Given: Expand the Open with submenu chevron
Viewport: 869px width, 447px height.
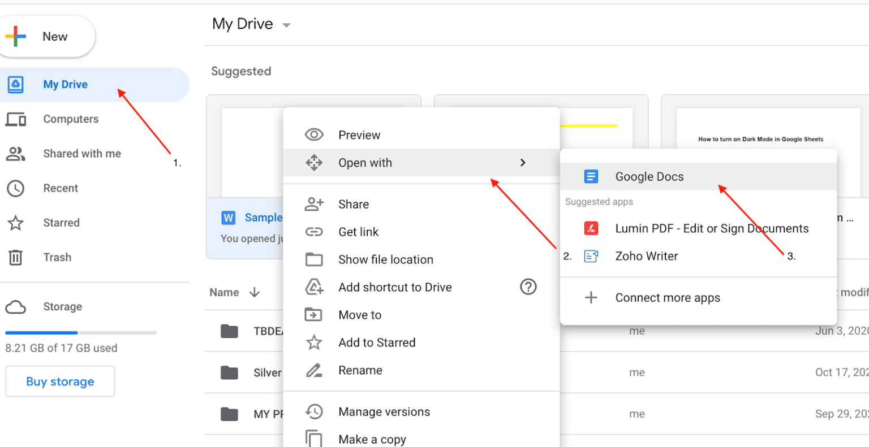Looking at the screenshot, I should [x=523, y=163].
